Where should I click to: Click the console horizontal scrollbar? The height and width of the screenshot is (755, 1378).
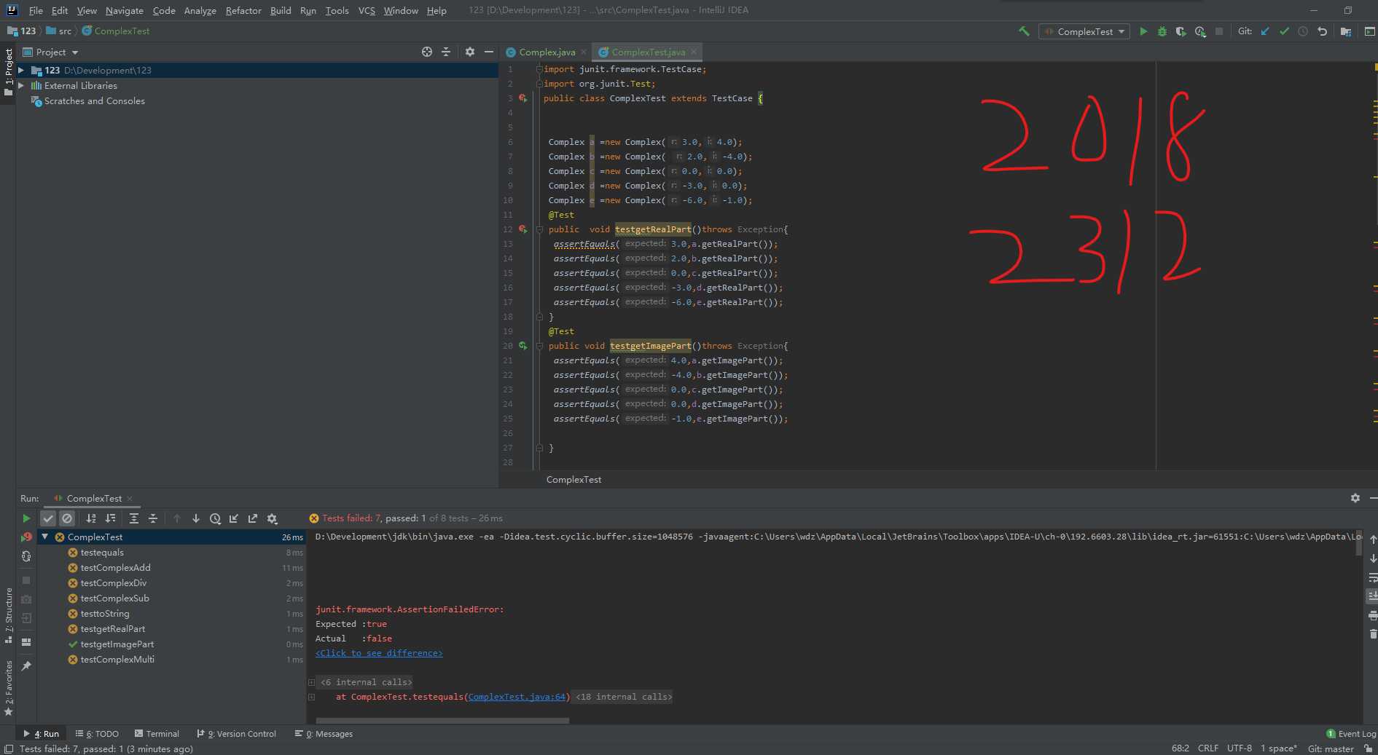point(442,721)
